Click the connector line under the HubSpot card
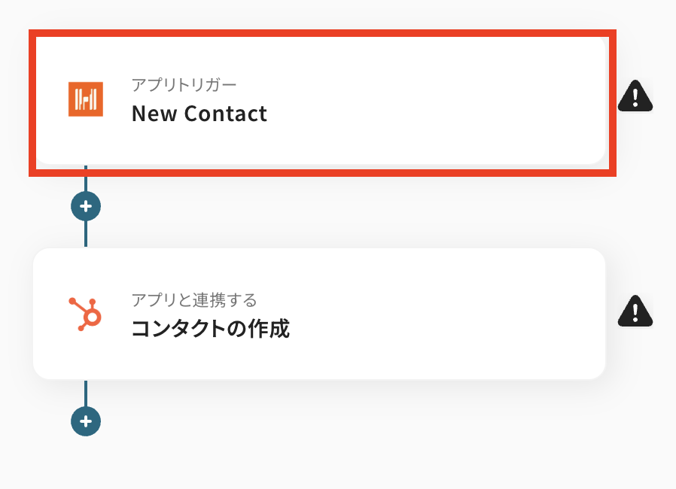The image size is (676, 489). click(86, 393)
